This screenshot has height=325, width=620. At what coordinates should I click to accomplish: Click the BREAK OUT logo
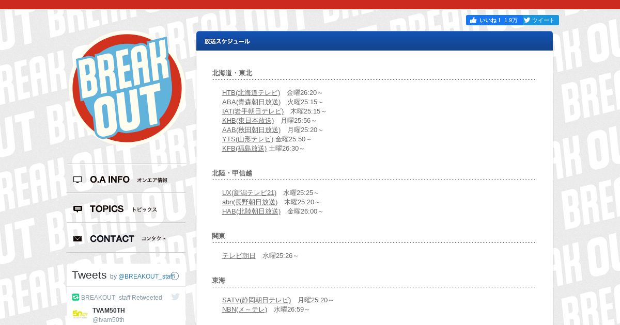127,87
